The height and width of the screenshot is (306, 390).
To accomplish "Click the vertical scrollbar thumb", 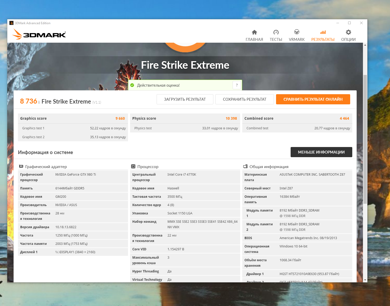I will (365, 139).
